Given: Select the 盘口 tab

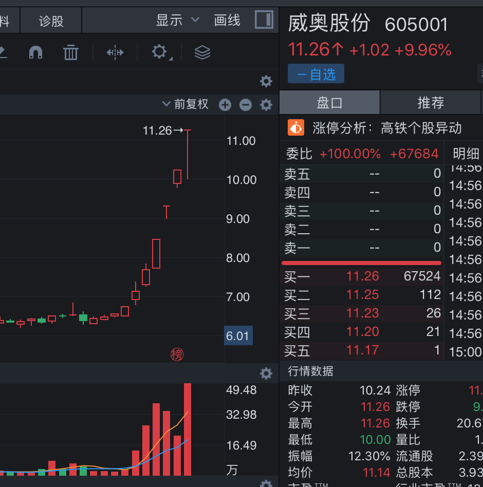Looking at the screenshot, I should click(329, 102).
